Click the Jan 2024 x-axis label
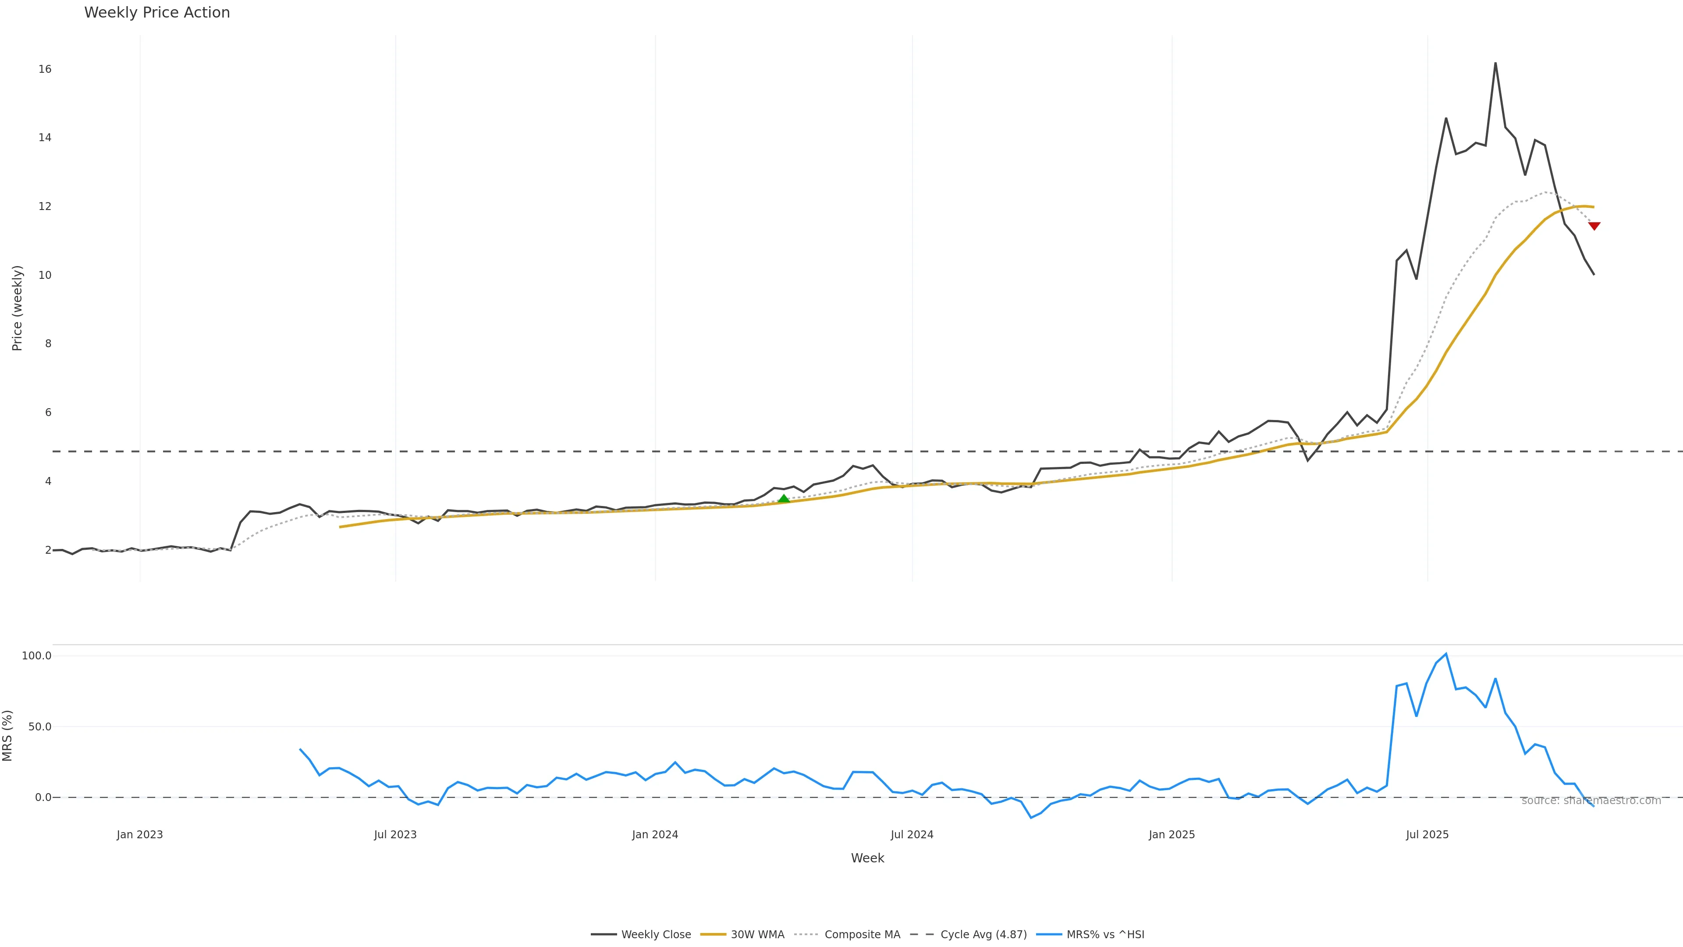Screen dimensions: 1683x947 (x=655, y=835)
